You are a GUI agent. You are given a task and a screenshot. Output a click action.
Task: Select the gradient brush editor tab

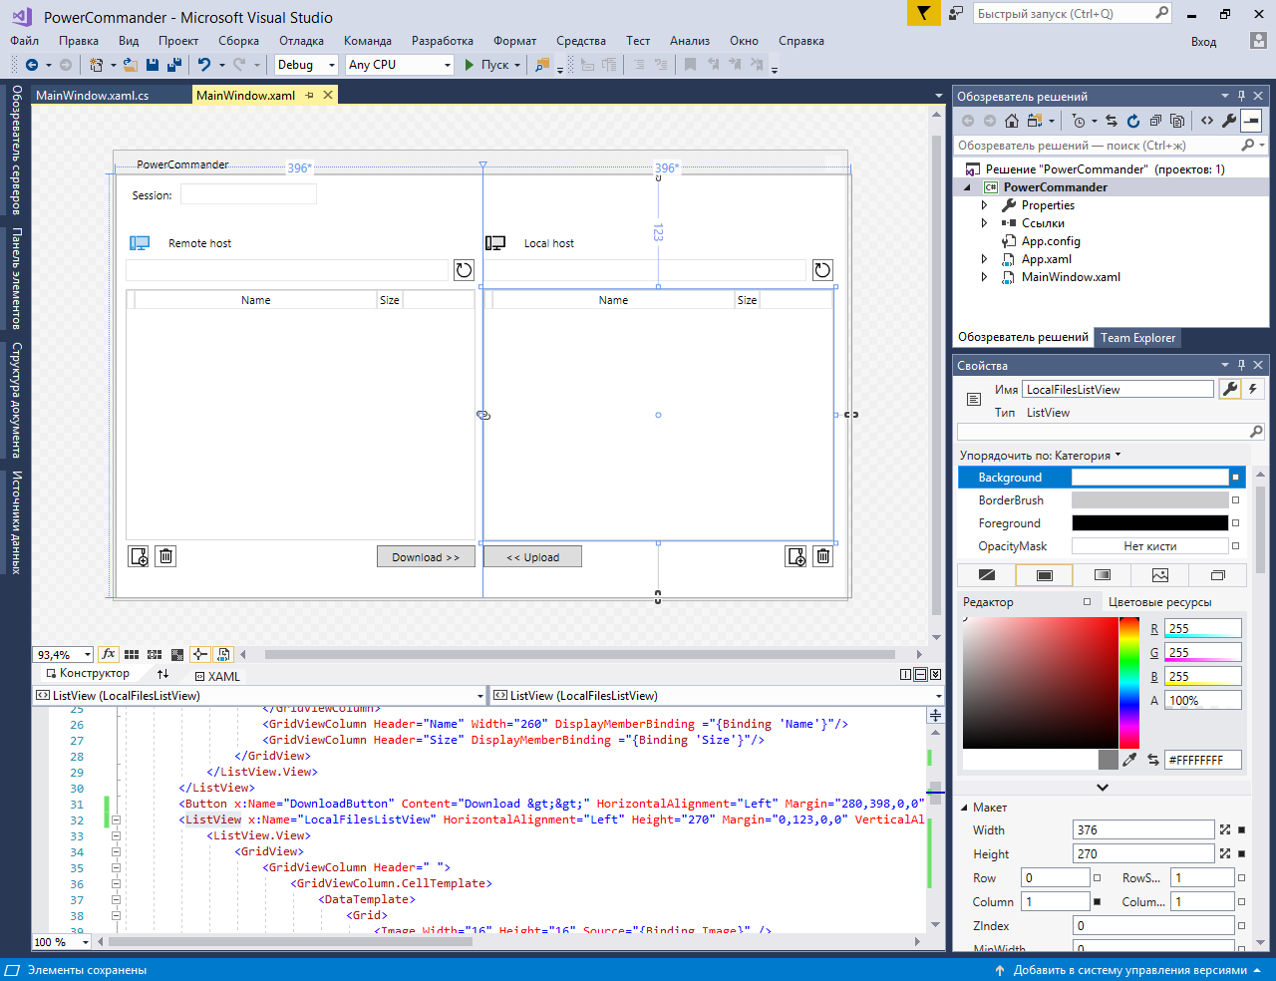pyautogui.click(x=1102, y=575)
